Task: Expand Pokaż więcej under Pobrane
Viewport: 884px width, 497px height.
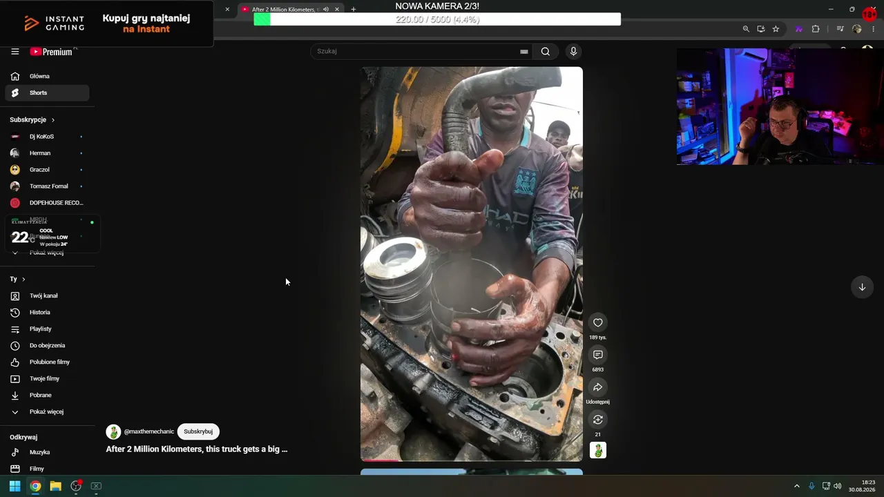Action: pyautogui.click(x=47, y=411)
